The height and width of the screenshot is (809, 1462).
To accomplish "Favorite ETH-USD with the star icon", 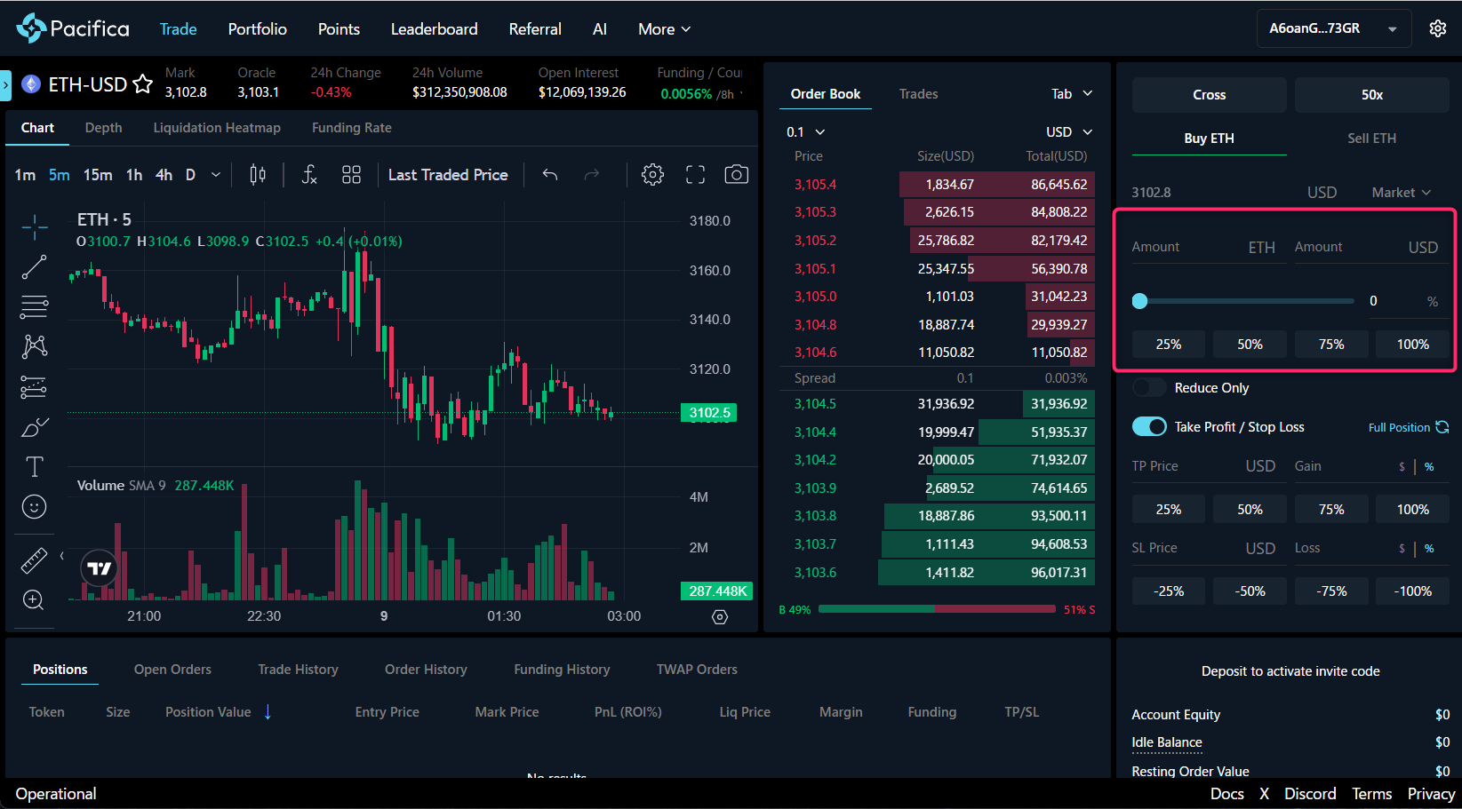I will pos(142,84).
